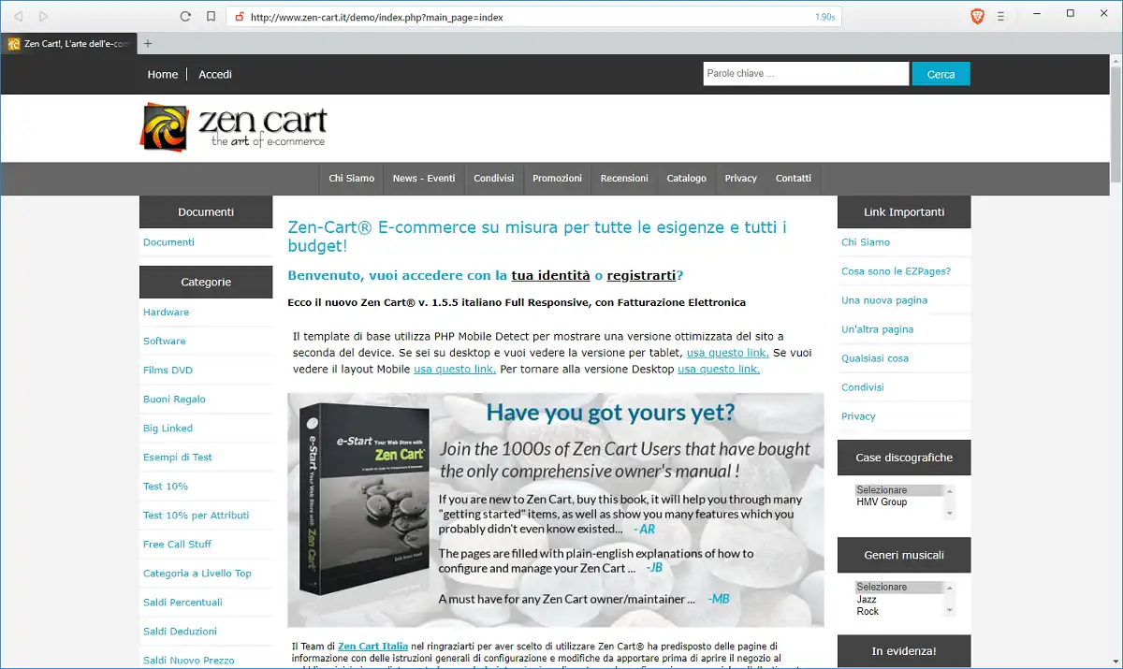The width and height of the screenshot is (1123, 669).
Task: Open the Catalogo menu item
Action: click(687, 178)
